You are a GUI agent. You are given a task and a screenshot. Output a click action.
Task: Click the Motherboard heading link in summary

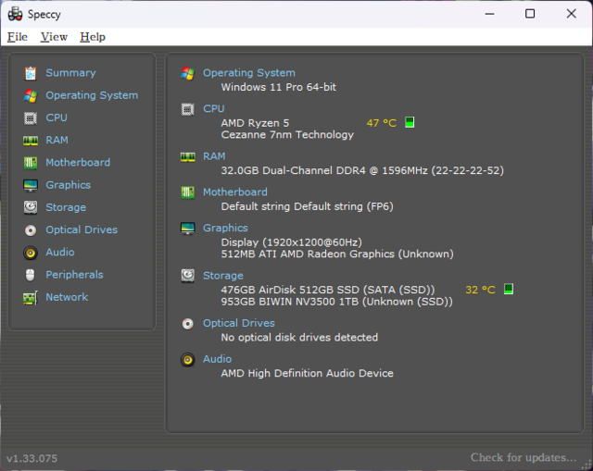235,192
